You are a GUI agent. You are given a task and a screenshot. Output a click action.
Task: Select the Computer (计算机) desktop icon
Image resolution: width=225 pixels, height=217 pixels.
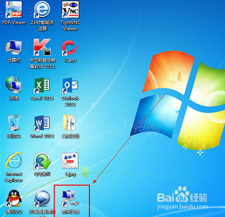[14, 51]
